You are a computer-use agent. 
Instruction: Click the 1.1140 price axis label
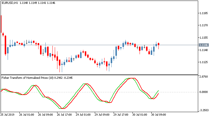click(204, 50)
